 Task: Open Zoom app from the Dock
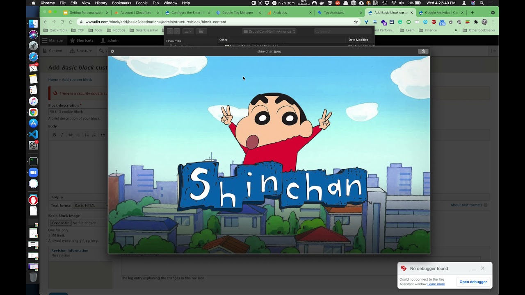click(33, 172)
